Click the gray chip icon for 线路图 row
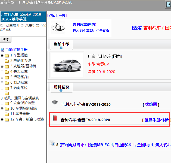This screenshot has width=171, height=163. [55, 102]
